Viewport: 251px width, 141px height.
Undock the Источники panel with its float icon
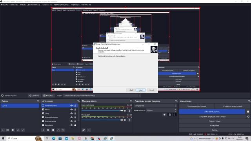point(78,101)
